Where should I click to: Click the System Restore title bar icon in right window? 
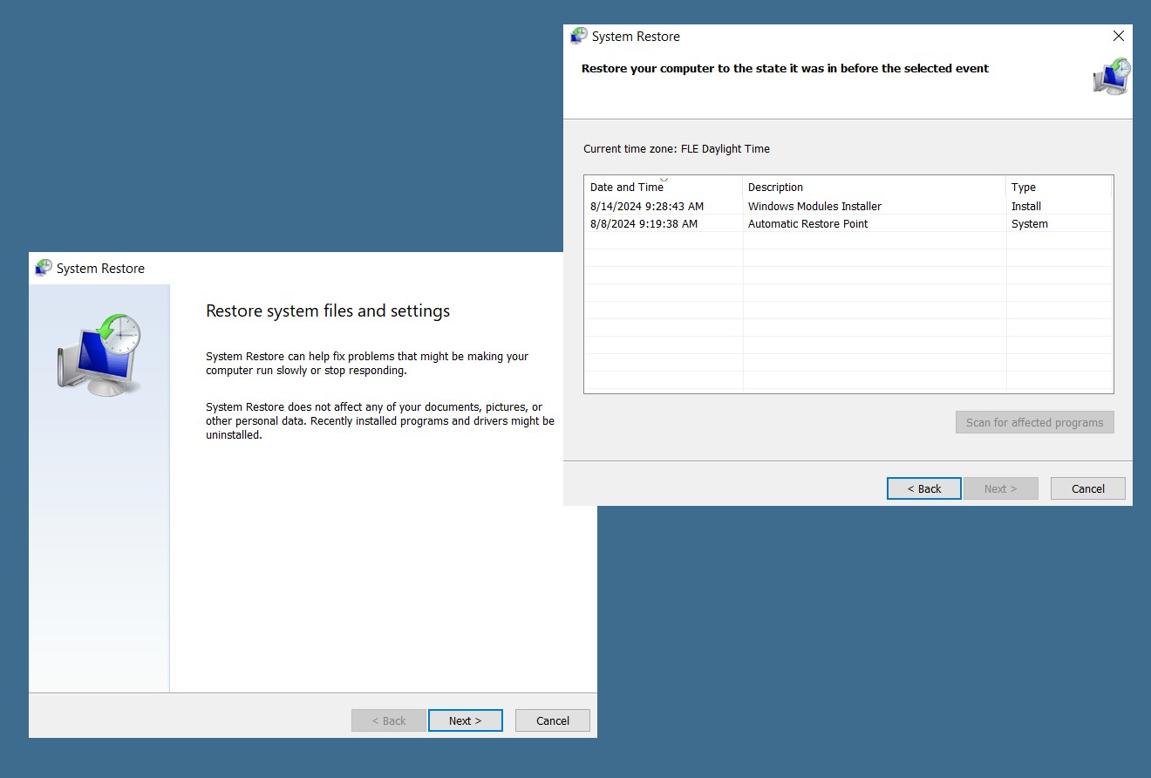[x=579, y=36]
